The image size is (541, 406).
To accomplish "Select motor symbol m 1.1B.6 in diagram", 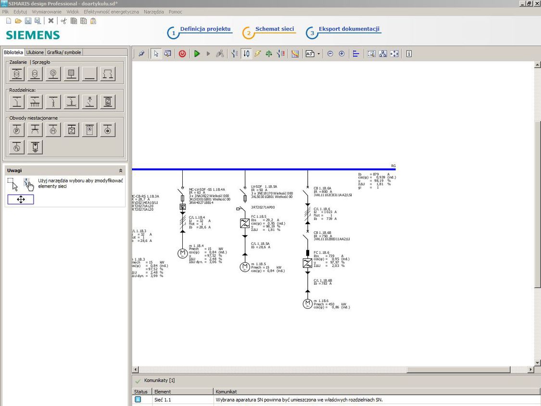I will pos(307,304).
